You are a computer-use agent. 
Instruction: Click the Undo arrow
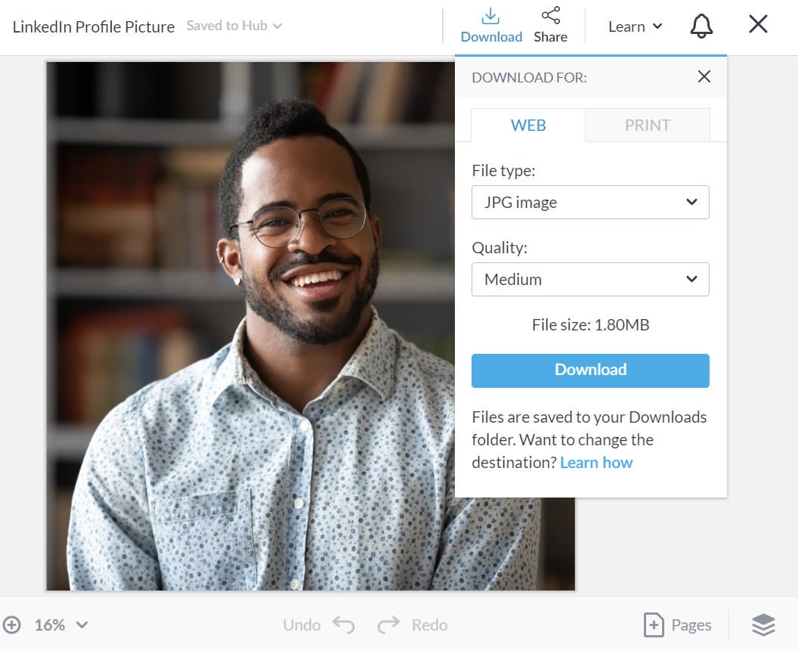tap(344, 625)
